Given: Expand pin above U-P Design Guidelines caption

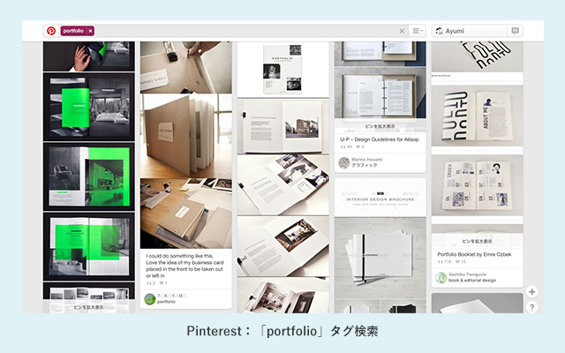Looking at the screenshot, I should click(380, 125).
